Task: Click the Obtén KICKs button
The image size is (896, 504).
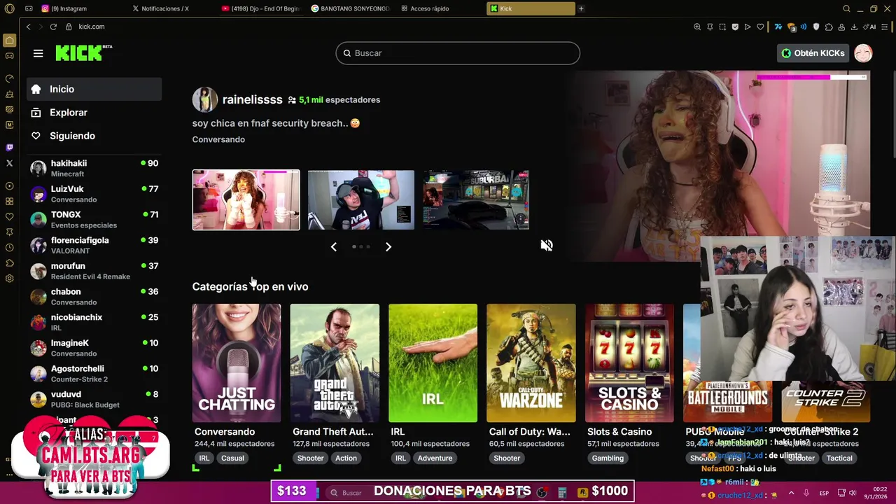Action: click(x=813, y=53)
